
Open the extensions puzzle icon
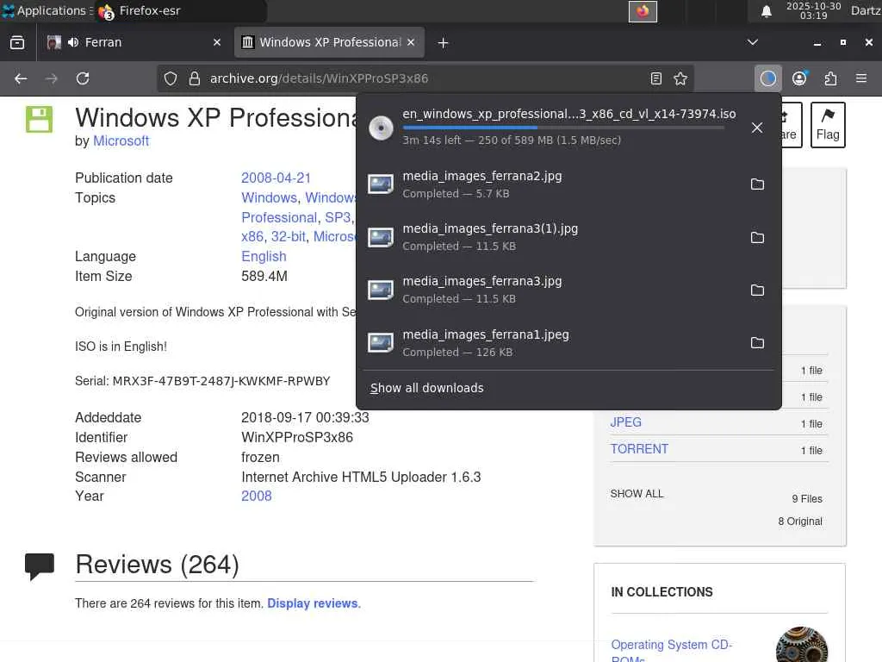point(830,78)
